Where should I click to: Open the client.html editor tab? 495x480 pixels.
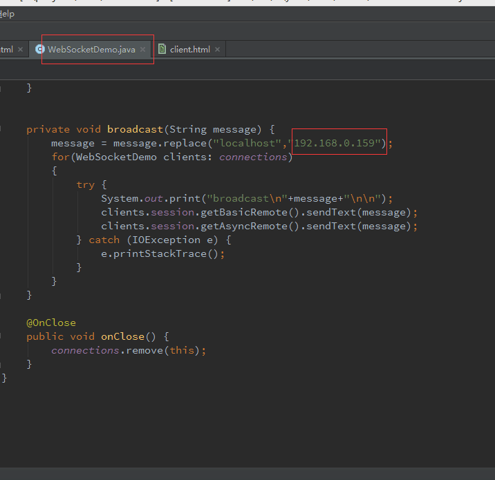[189, 50]
